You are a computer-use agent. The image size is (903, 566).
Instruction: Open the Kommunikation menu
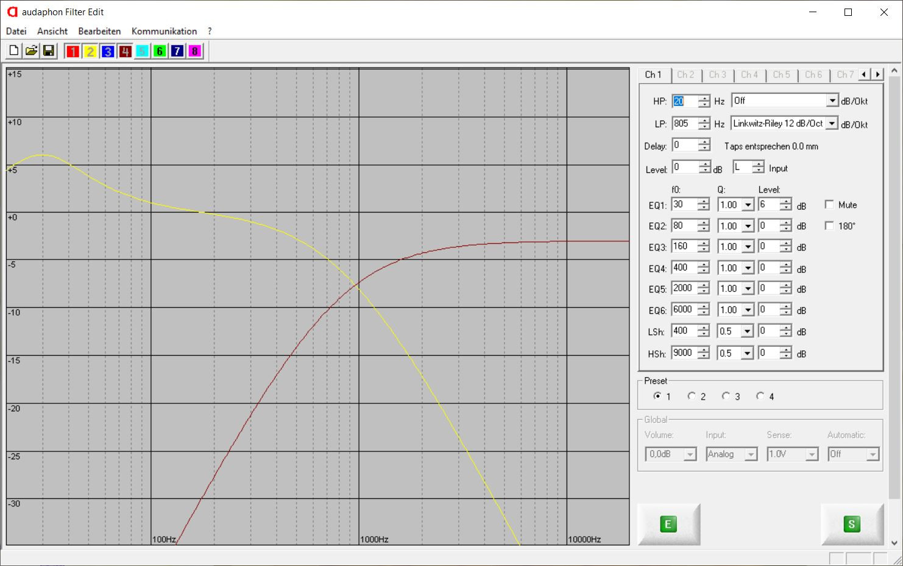(164, 31)
